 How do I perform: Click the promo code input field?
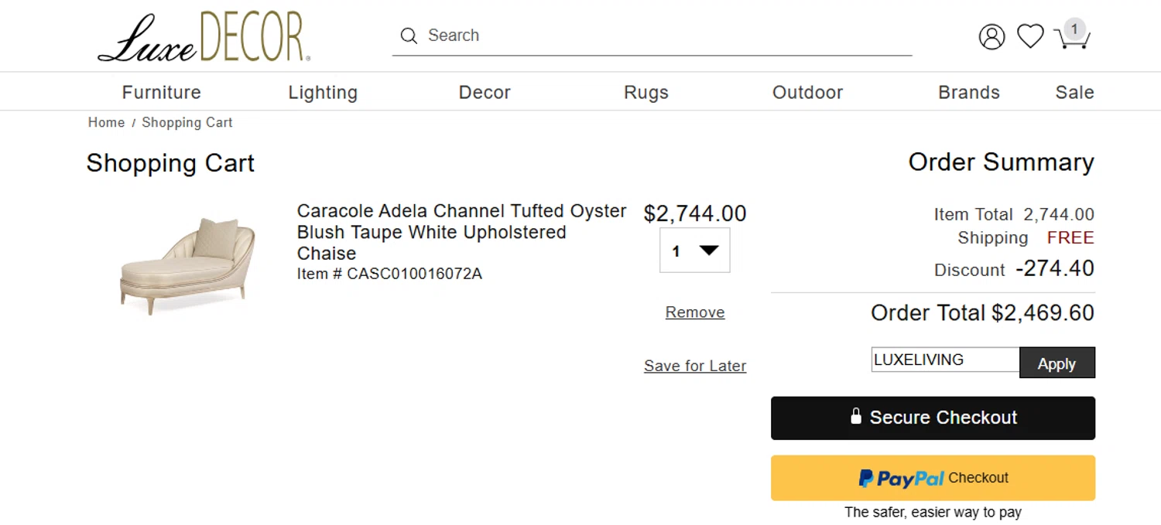tap(945, 360)
